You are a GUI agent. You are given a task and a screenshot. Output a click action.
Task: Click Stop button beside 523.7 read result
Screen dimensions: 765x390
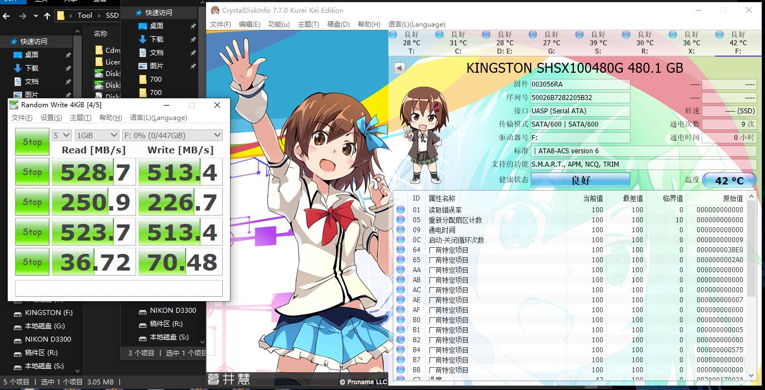(x=32, y=232)
